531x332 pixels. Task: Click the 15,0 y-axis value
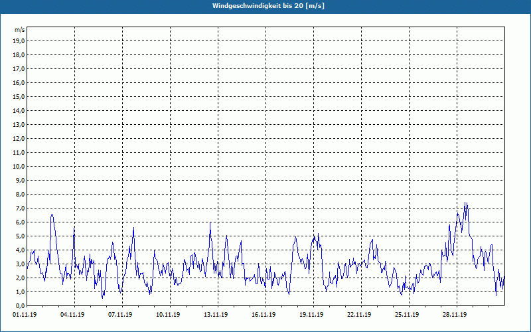pos(19,96)
